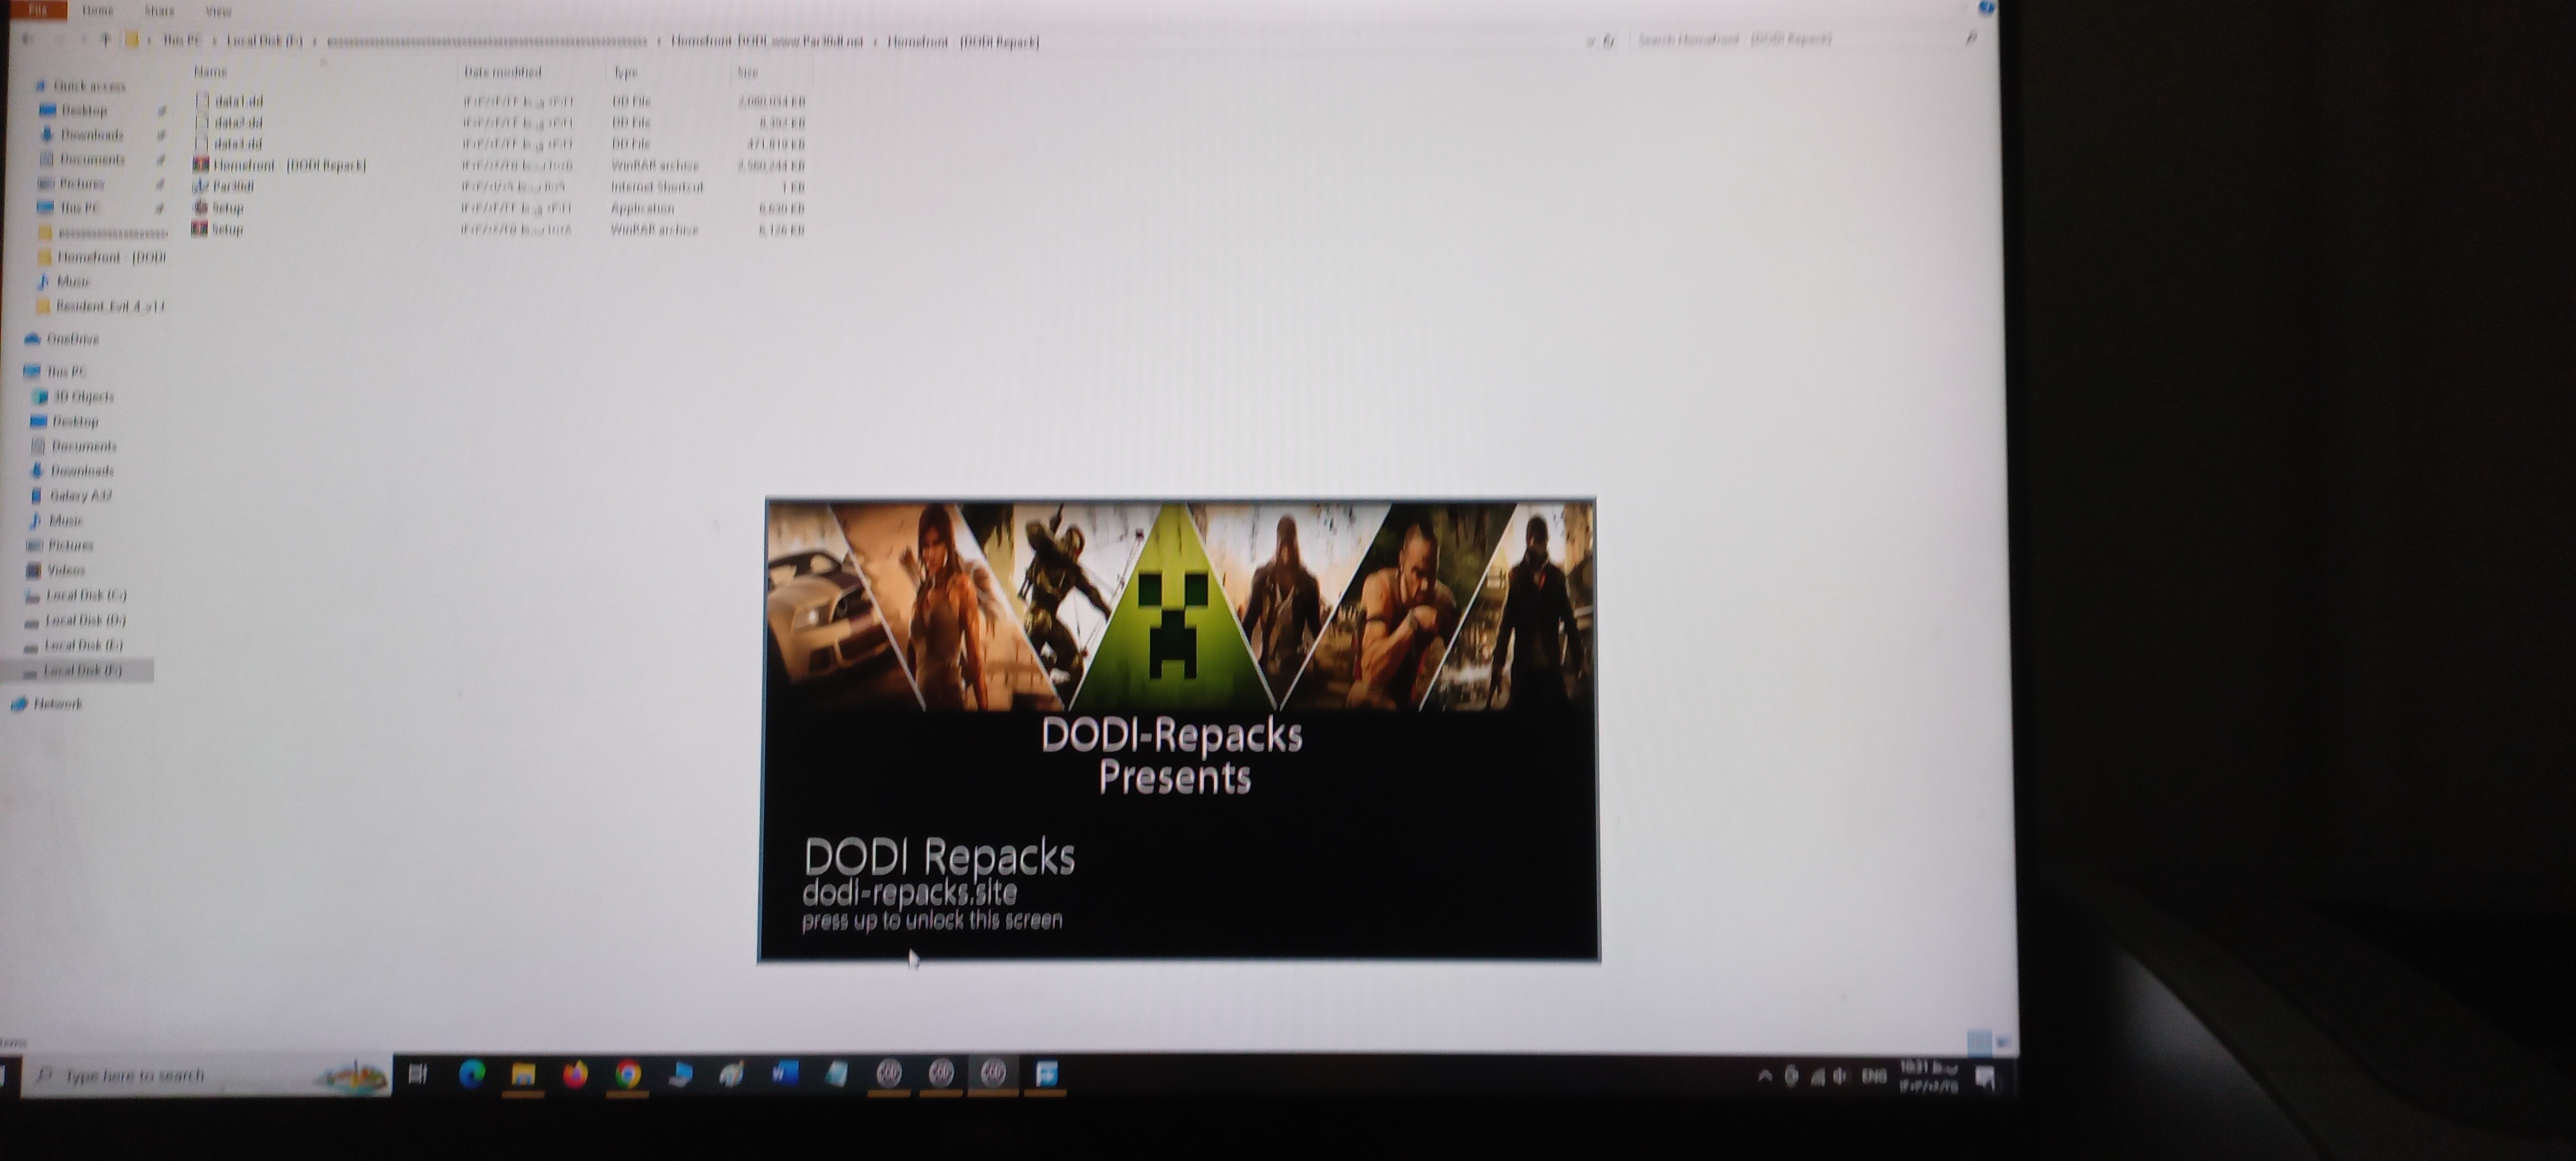
Task: Select Local Disk (D:) in the navigation pane
Action: [85, 620]
